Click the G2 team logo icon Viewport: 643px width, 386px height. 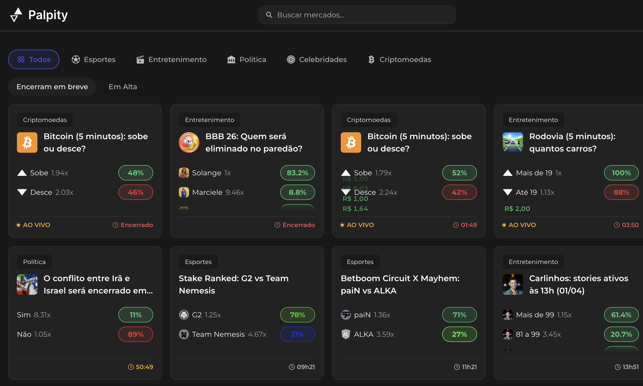[x=184, y=315]
